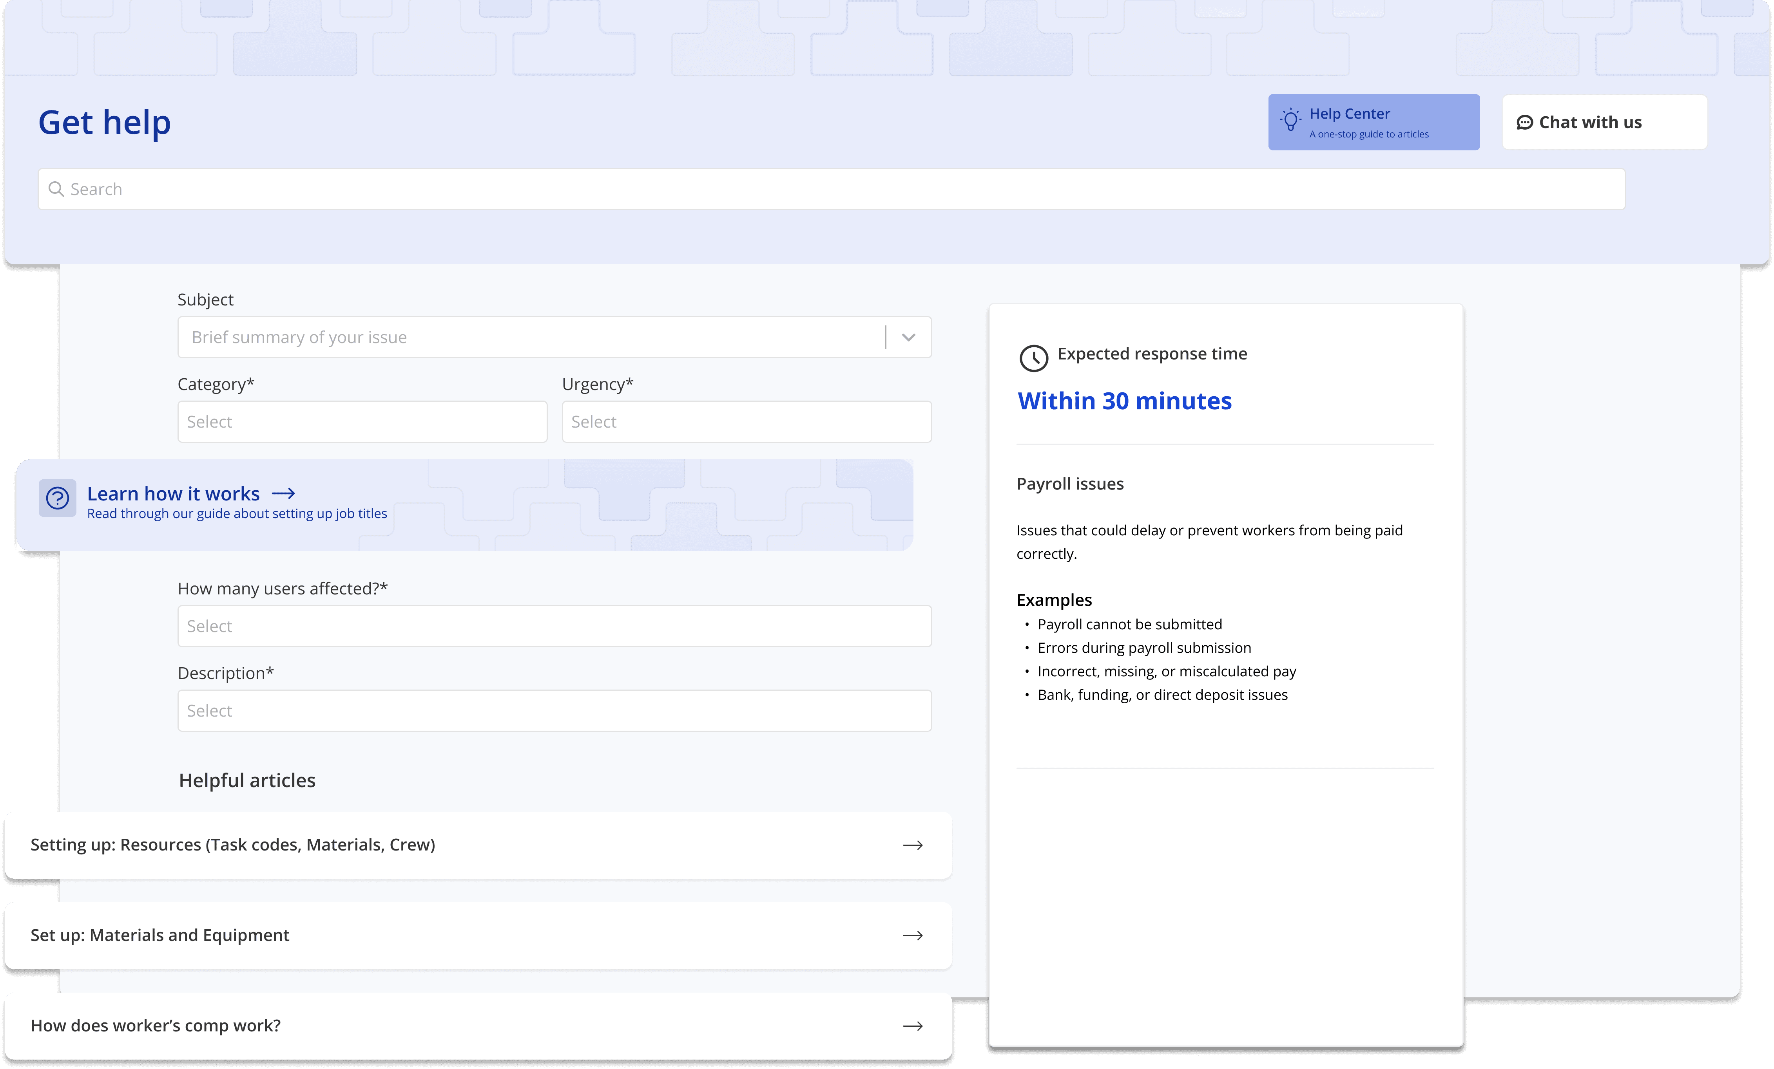Image resolution: width=1774 pixels, height=1069 pixels.
Task: Open How many users affected dropdown
Action: tap(554, 626)
